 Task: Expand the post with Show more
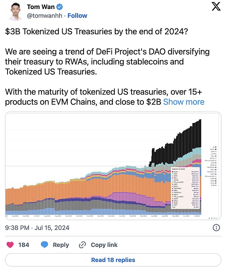click(x=184, y=102)
